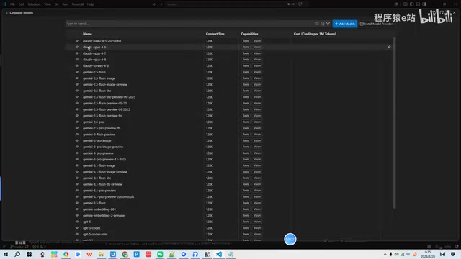Open the filter icon beside the search box
This screenshot has width=461, height=259.
[x=328, y=24]
